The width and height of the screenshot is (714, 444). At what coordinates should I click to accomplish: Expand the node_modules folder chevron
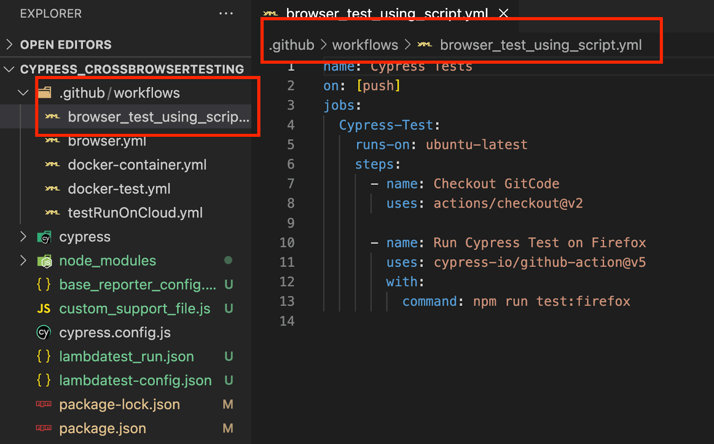click(23, 261)
